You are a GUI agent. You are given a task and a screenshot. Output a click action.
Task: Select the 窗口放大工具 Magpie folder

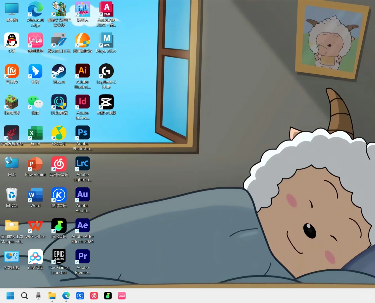(x=12, y=231)
